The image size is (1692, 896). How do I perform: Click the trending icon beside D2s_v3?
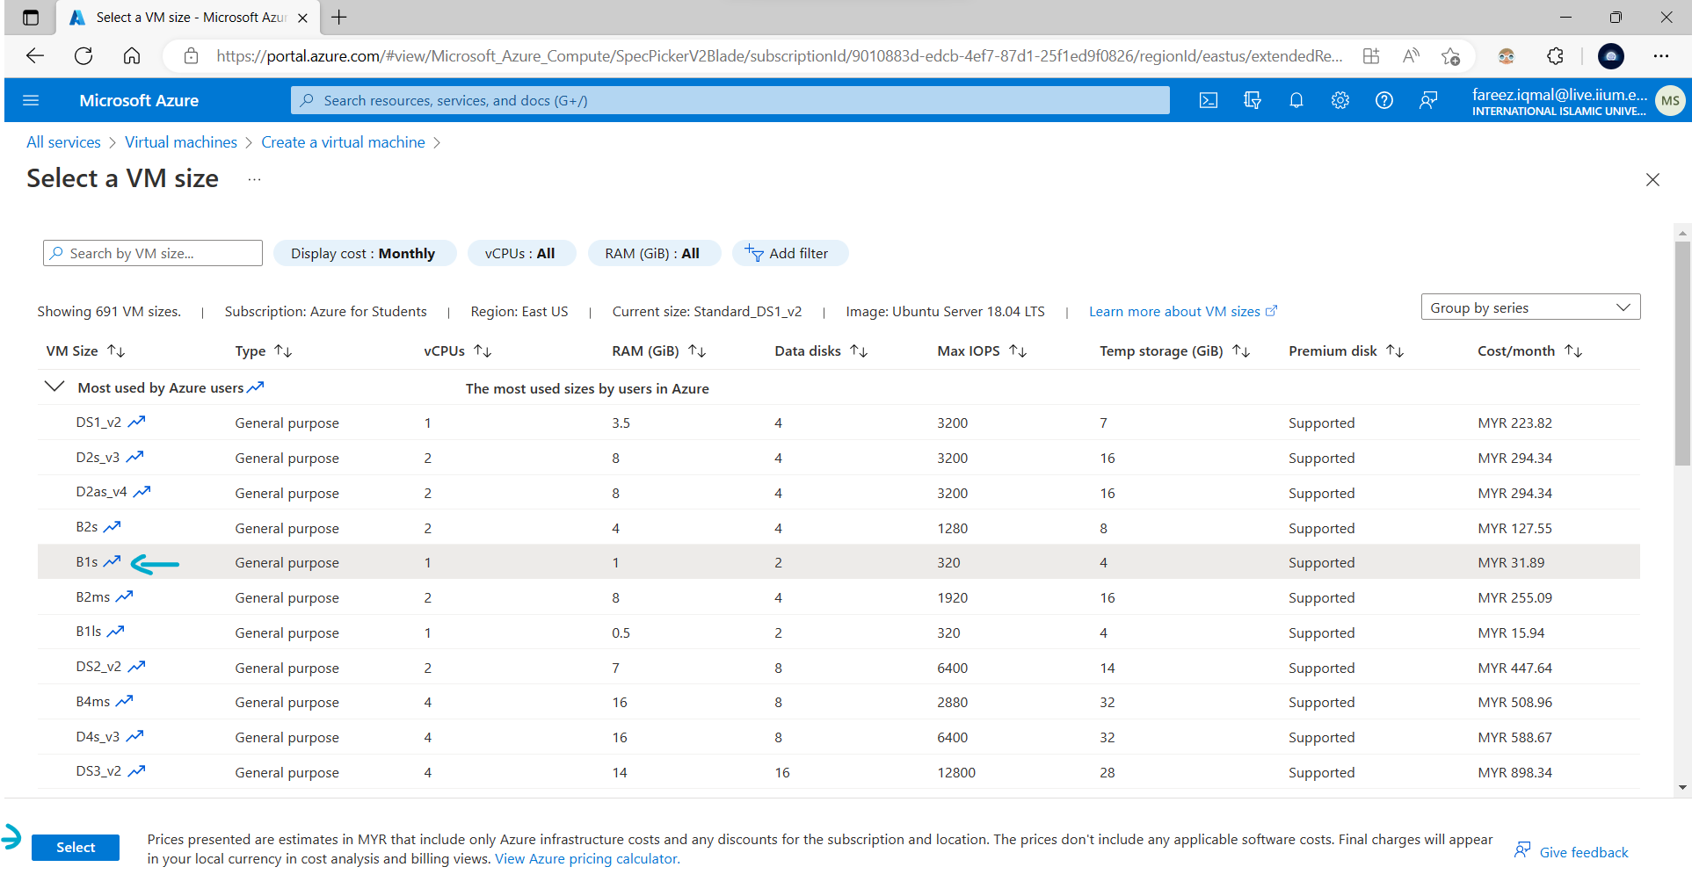pyautogui.click(x=134, y=457)
